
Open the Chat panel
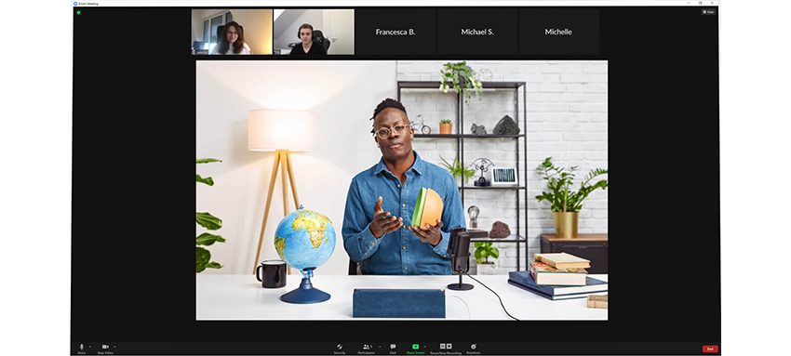(x=393, y=349)
